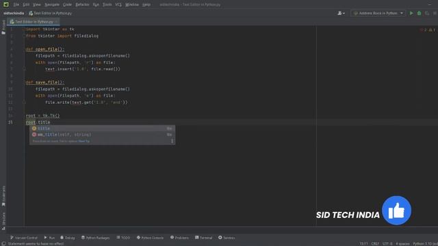Open the completion popup options menu dots
This screenshot has height=246, width=438.
click(172, 141)
